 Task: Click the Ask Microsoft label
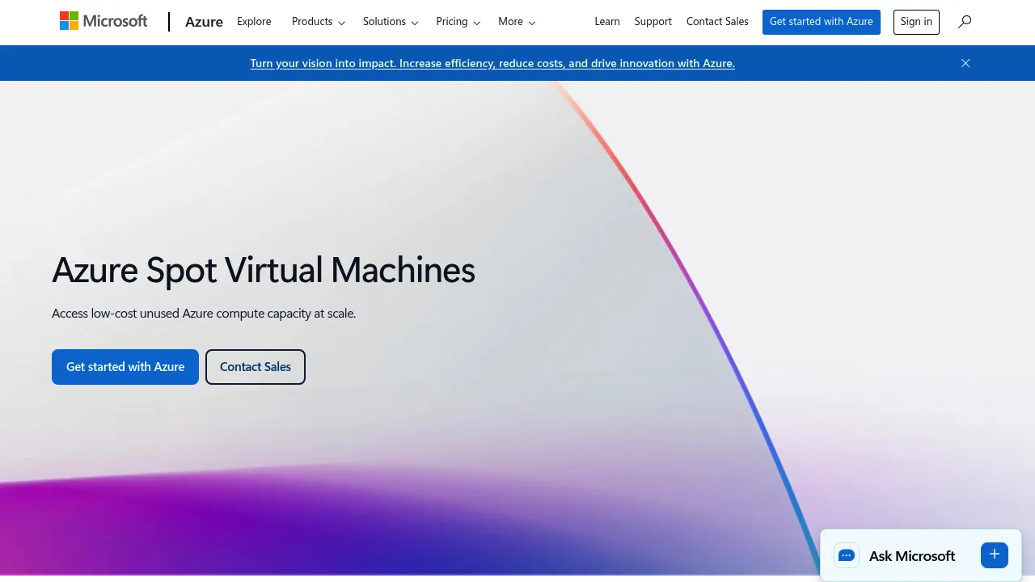(912, 556)
